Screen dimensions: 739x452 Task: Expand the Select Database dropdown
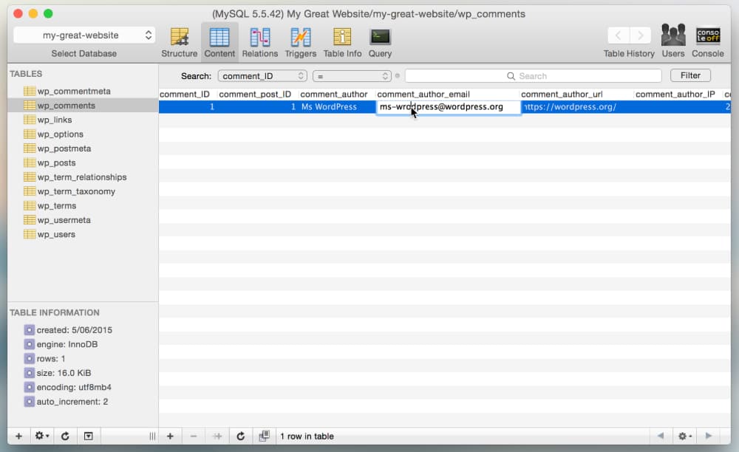(x=84, y=35)
